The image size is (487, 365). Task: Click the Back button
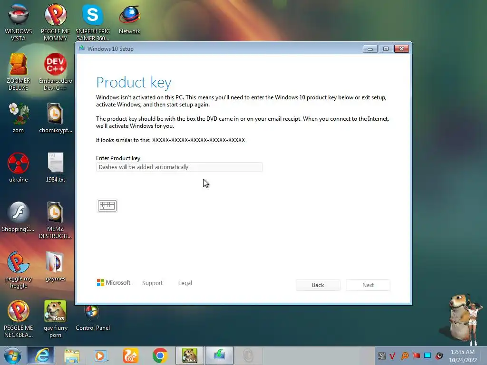point(318,285)
